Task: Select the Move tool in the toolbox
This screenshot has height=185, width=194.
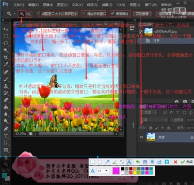Action: click(6, 29)
